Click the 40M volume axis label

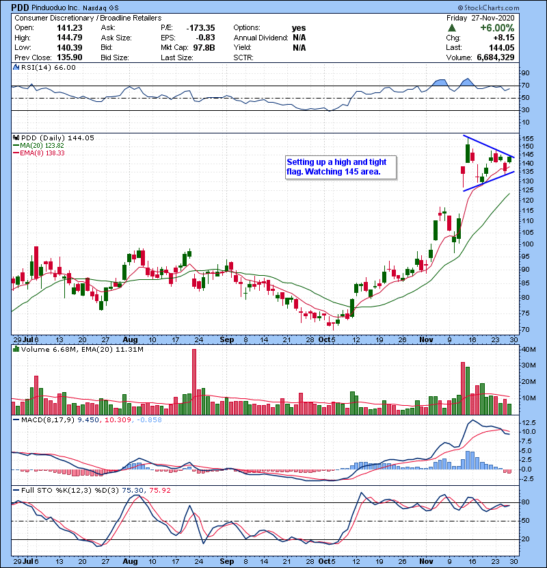528,350
